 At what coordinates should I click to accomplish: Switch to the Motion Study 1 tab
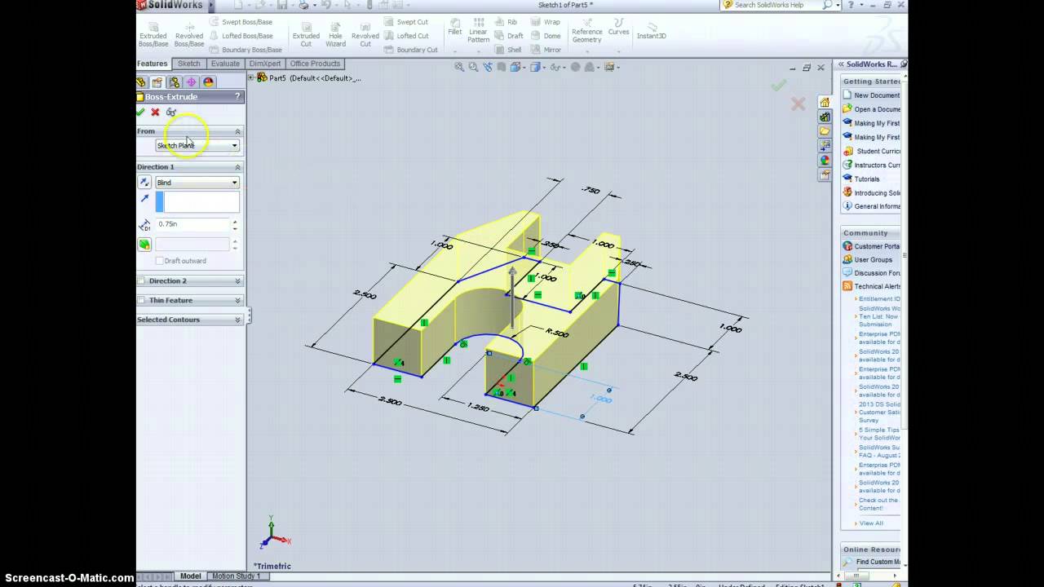click(236, 576)
